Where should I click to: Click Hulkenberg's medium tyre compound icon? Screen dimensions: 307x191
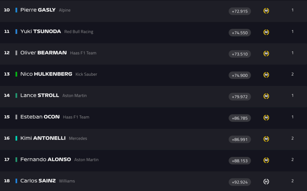click(x=266, y=75)
